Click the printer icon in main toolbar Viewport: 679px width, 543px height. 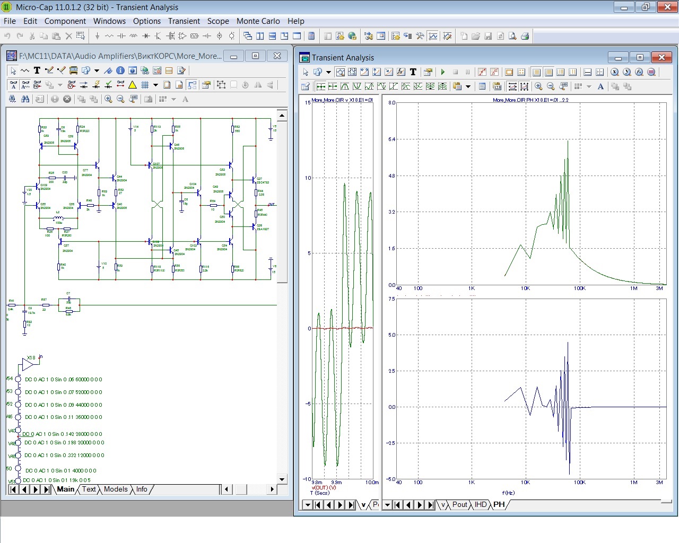525,36
